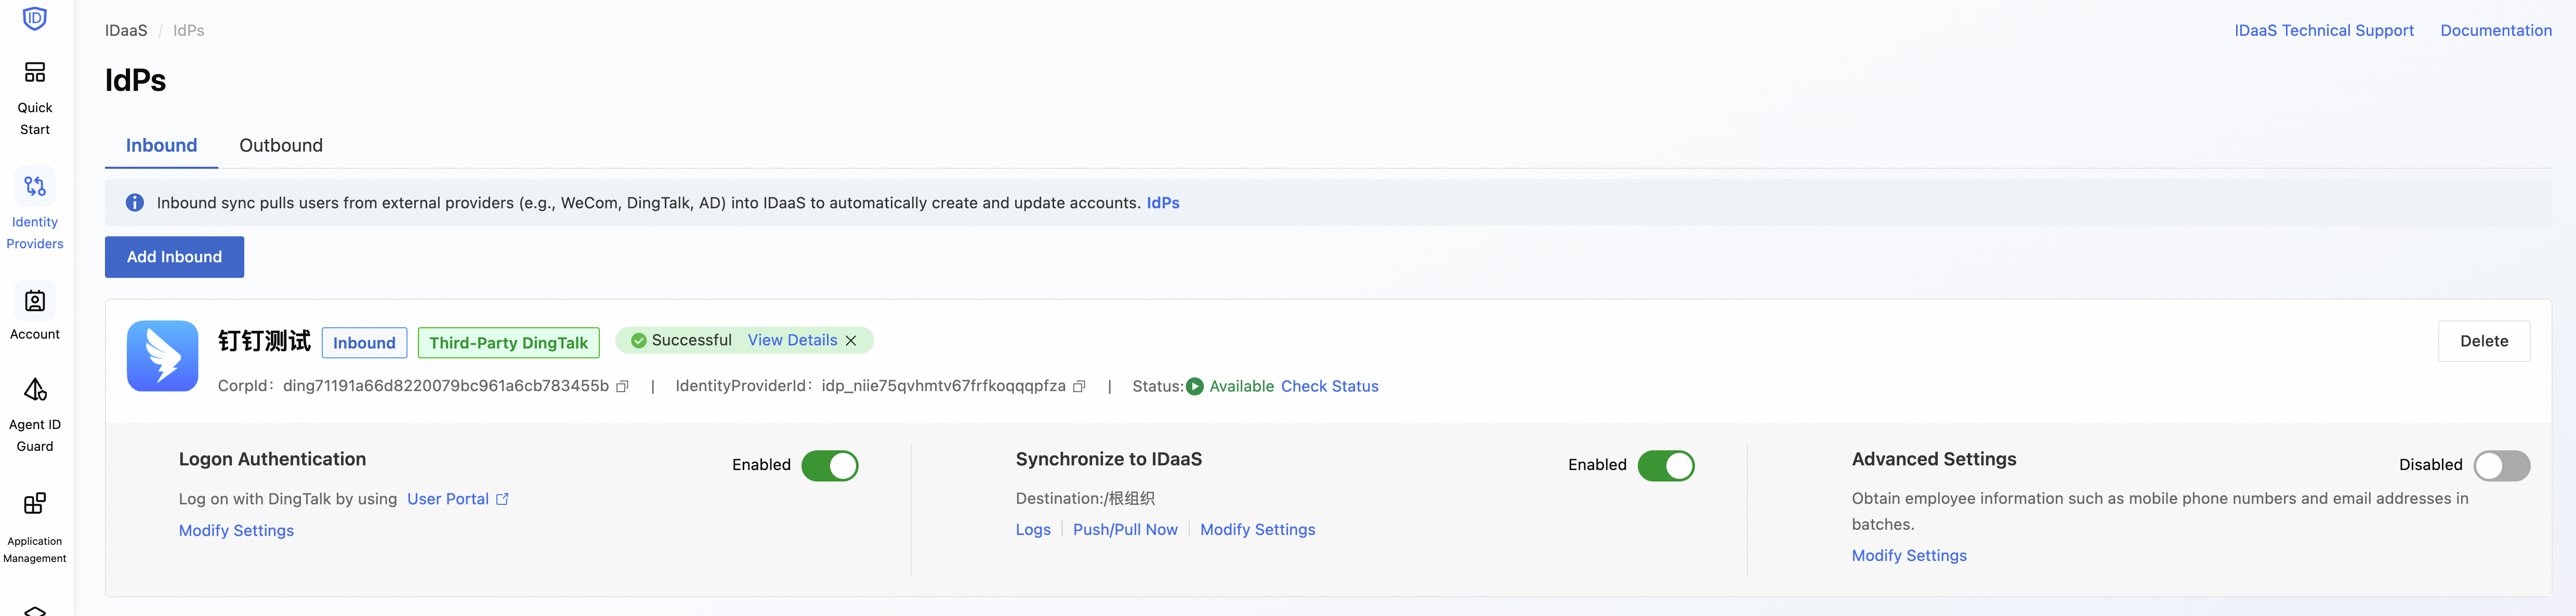Click the green Successful check icon

pyautogui.click(x=638, y=341)
